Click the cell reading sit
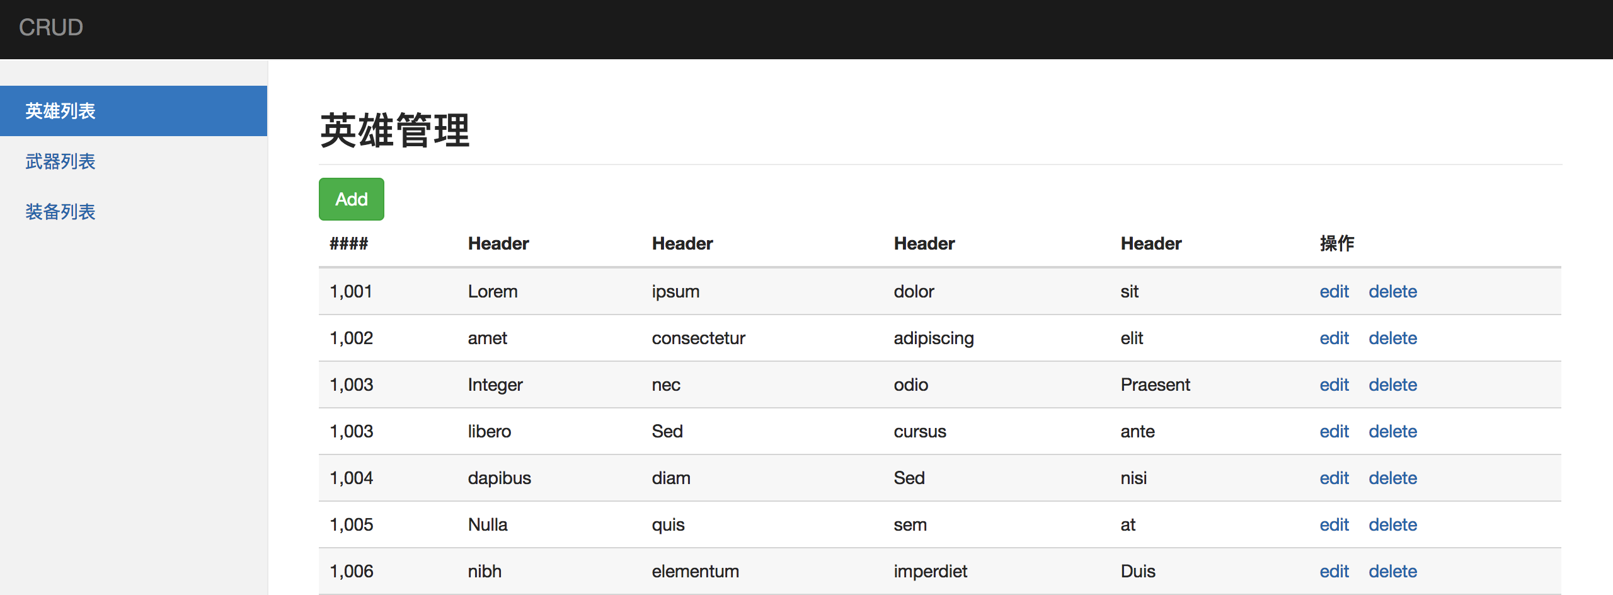The width and height of the screenshot is (1613, 595). point(1129,291)
